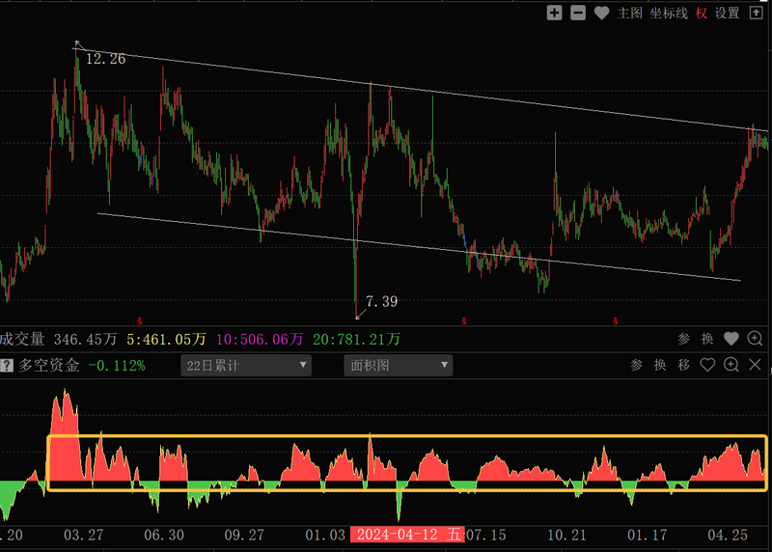Toggle the red 权 adjustment option

(702, 13)
